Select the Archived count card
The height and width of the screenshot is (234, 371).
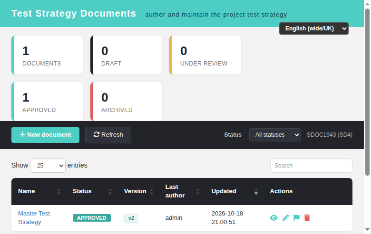pyautogui.click(x=126, y=102)
